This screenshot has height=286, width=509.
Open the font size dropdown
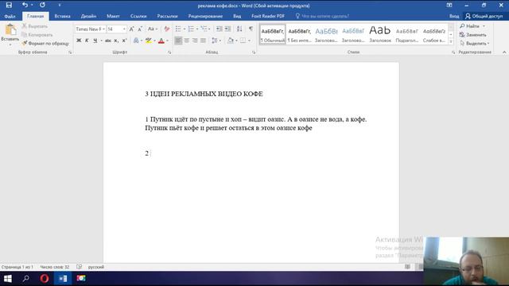(x=124, y=29)
